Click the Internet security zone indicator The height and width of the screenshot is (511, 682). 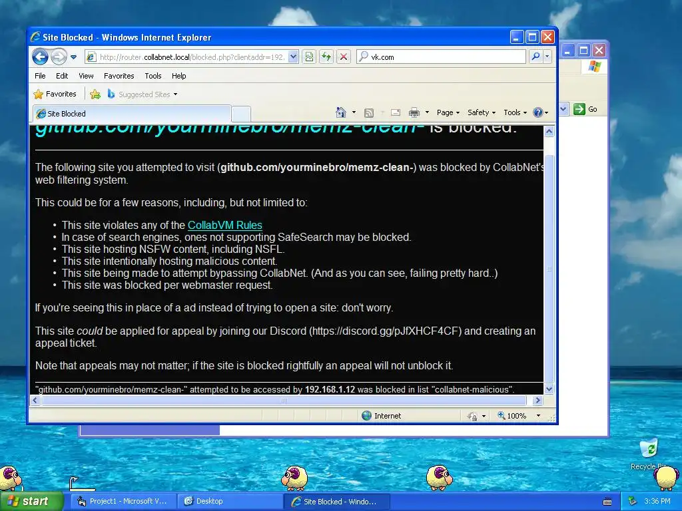[x=382, y=416]
